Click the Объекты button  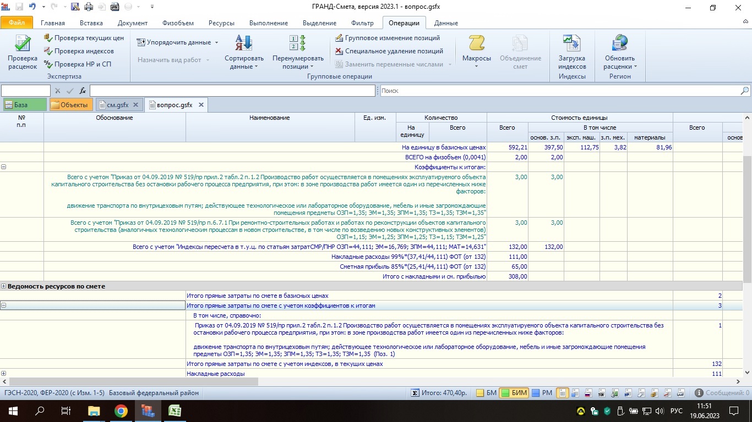tap(69, 104)
